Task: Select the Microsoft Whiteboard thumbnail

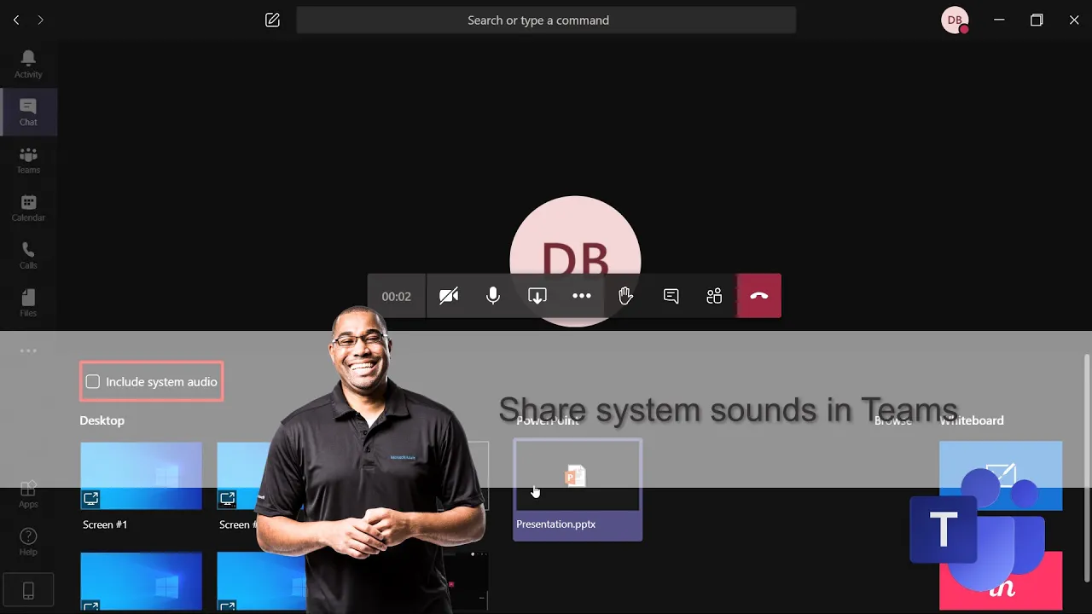Action: (x=1001, y=476)
